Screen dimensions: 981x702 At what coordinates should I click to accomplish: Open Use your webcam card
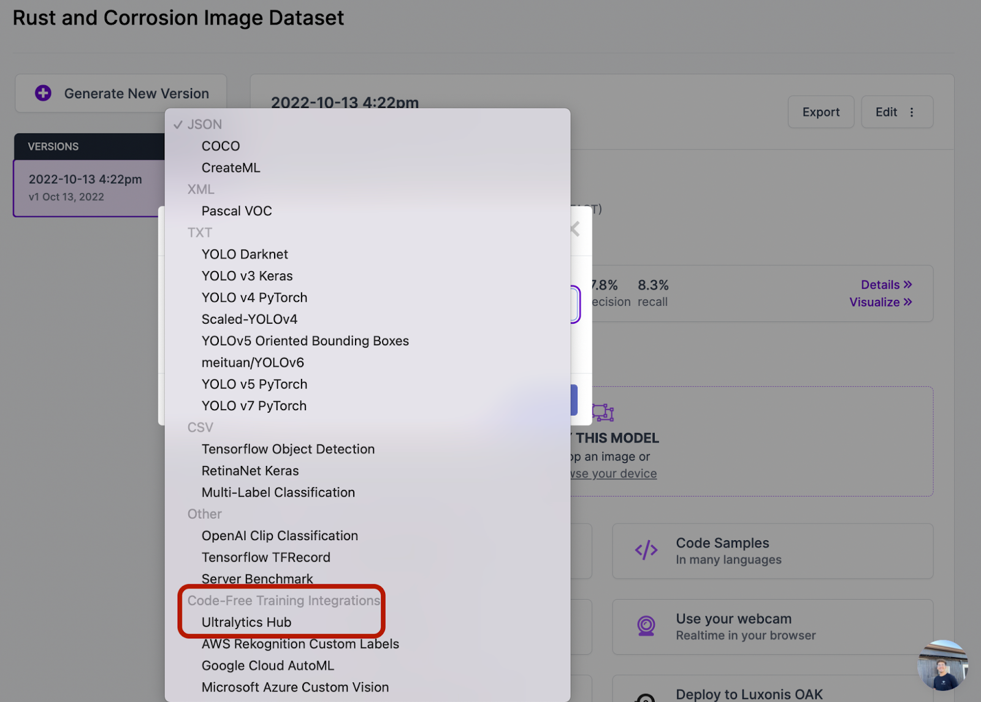pos(773,627)
